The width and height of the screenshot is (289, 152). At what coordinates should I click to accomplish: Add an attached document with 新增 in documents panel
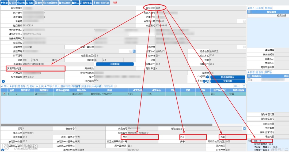coord(251,72)
